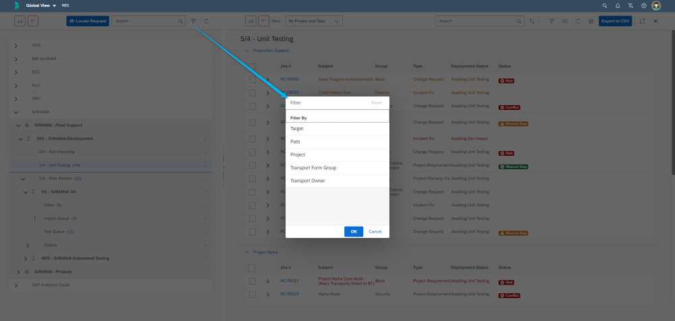Screen dimensions: 675x321
Task: Click search magnifier in left search box
Action: (x=180, y=21)
